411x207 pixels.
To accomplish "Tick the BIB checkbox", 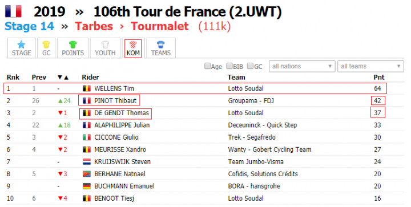I will point(229,66).
